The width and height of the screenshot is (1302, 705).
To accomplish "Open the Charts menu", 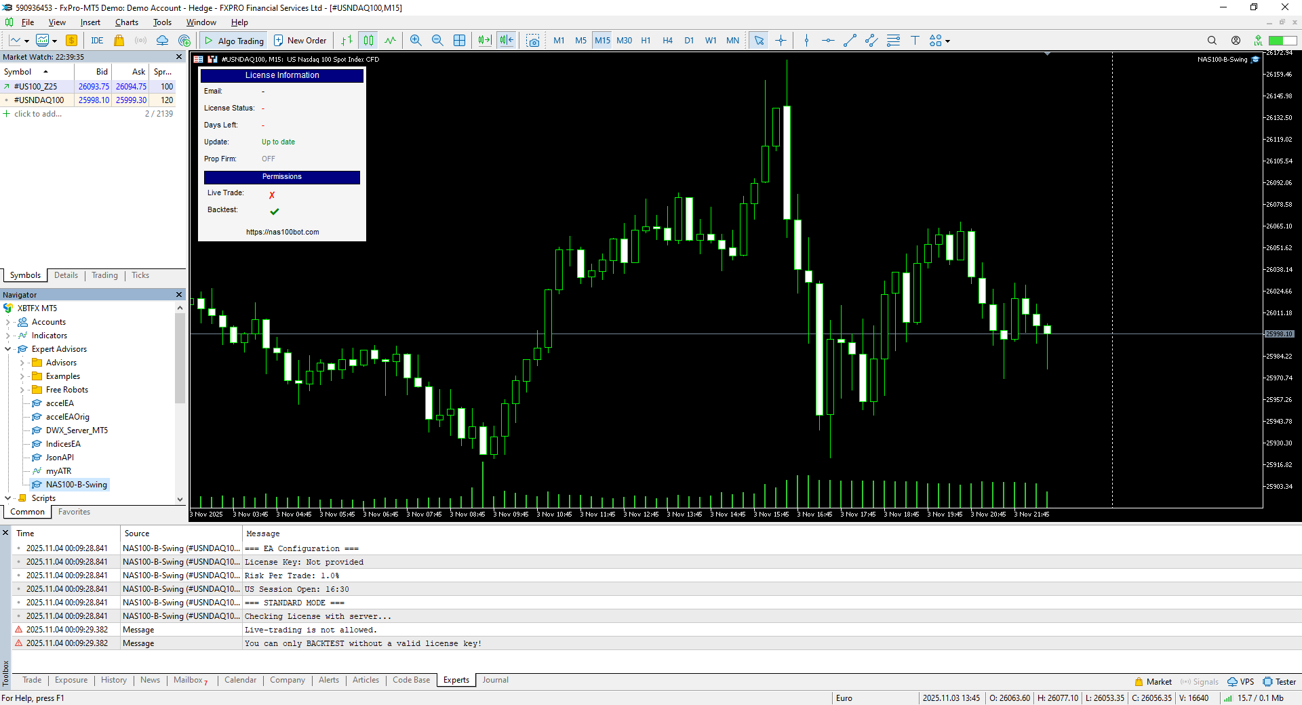I will coord(126,22).
